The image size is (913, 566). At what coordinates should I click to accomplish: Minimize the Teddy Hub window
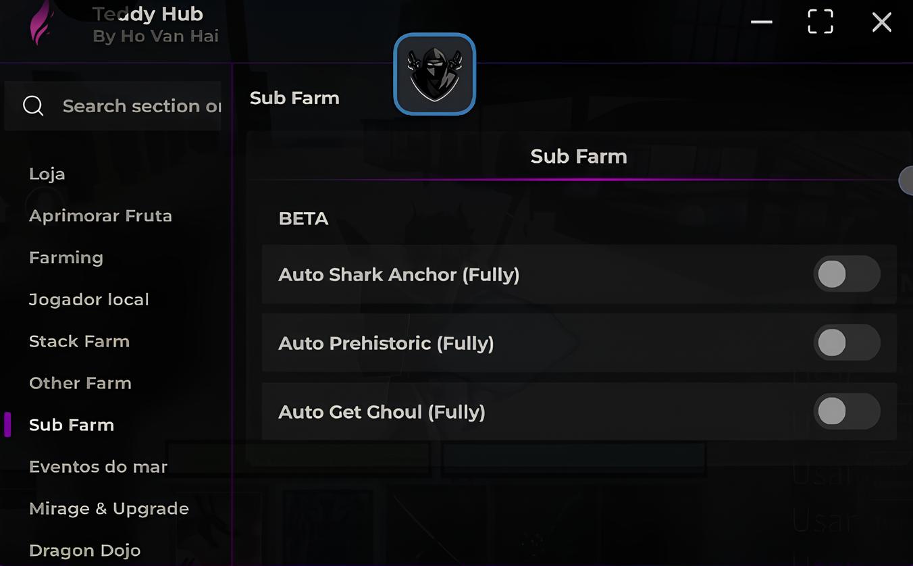(x=761, y=22)
